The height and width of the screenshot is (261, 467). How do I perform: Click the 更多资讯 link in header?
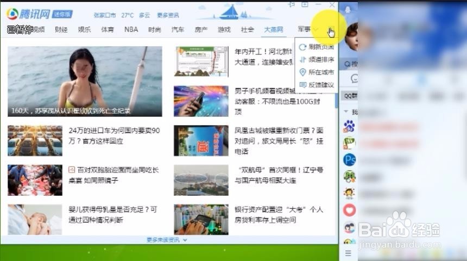tap(168, 15)
